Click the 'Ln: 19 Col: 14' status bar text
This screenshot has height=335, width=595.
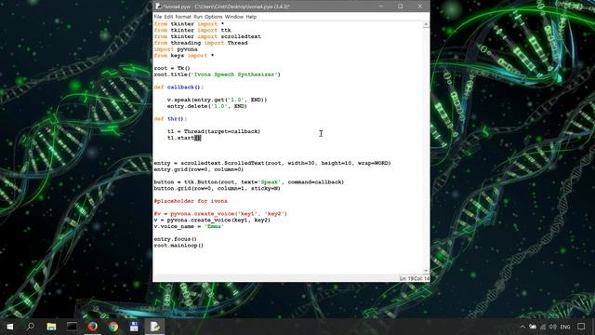(x=415, y=278)
